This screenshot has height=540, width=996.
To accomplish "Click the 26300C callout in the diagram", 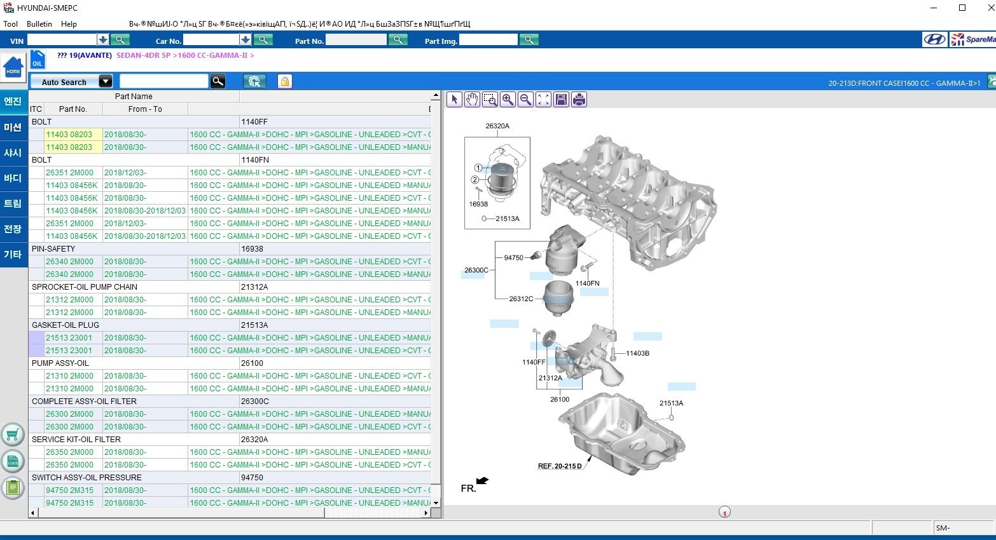I will [476, 270].
